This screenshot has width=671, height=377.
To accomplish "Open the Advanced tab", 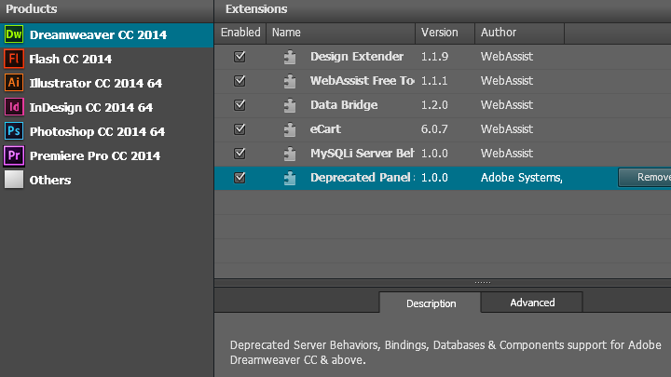I will coord(532,303).
